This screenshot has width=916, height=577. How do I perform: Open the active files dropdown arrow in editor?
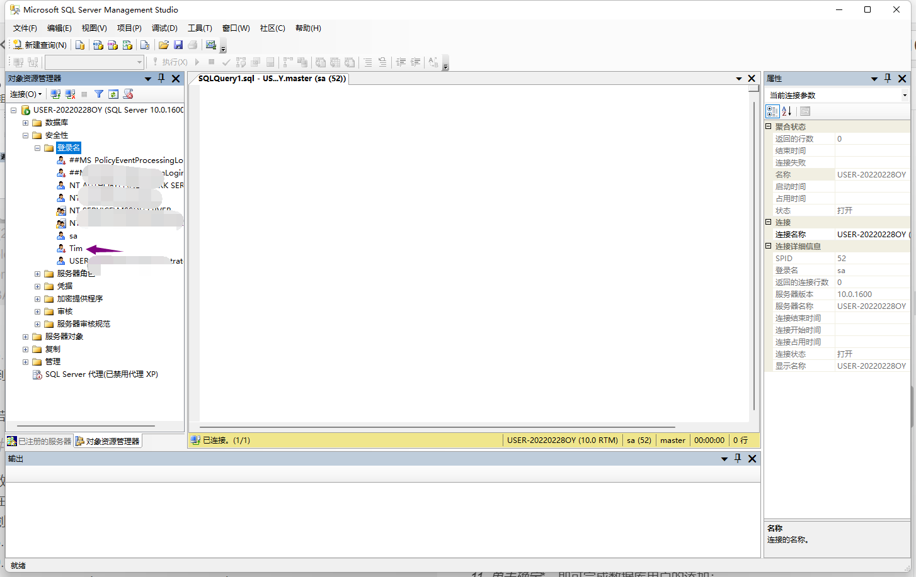pos(739,79)
